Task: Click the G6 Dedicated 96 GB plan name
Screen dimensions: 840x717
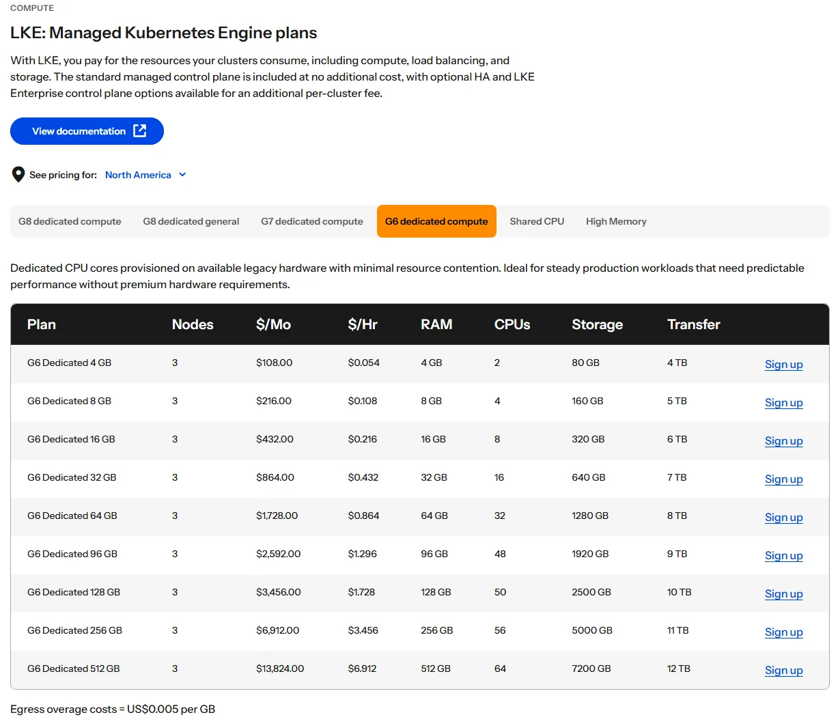Action: pos(72,554)
